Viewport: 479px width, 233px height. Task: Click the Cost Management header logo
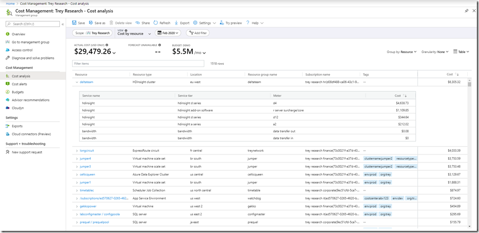[x=9, y=12]
